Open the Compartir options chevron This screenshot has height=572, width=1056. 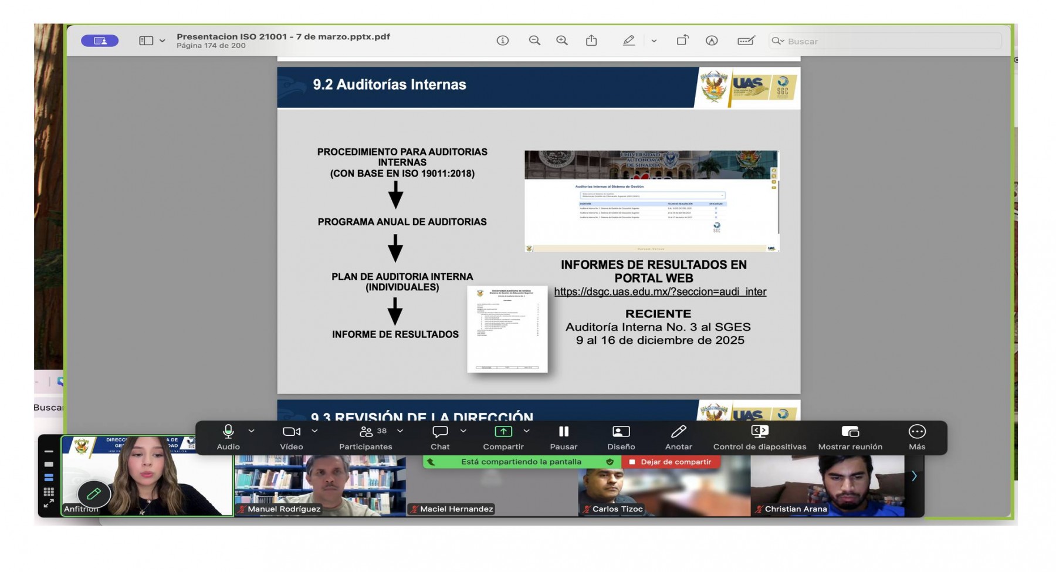(527, 431)
